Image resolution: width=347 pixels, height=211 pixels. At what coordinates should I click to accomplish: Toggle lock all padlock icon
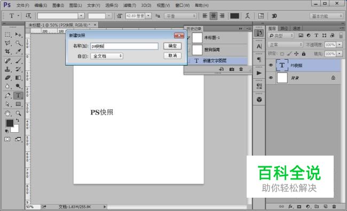(304, 54)
